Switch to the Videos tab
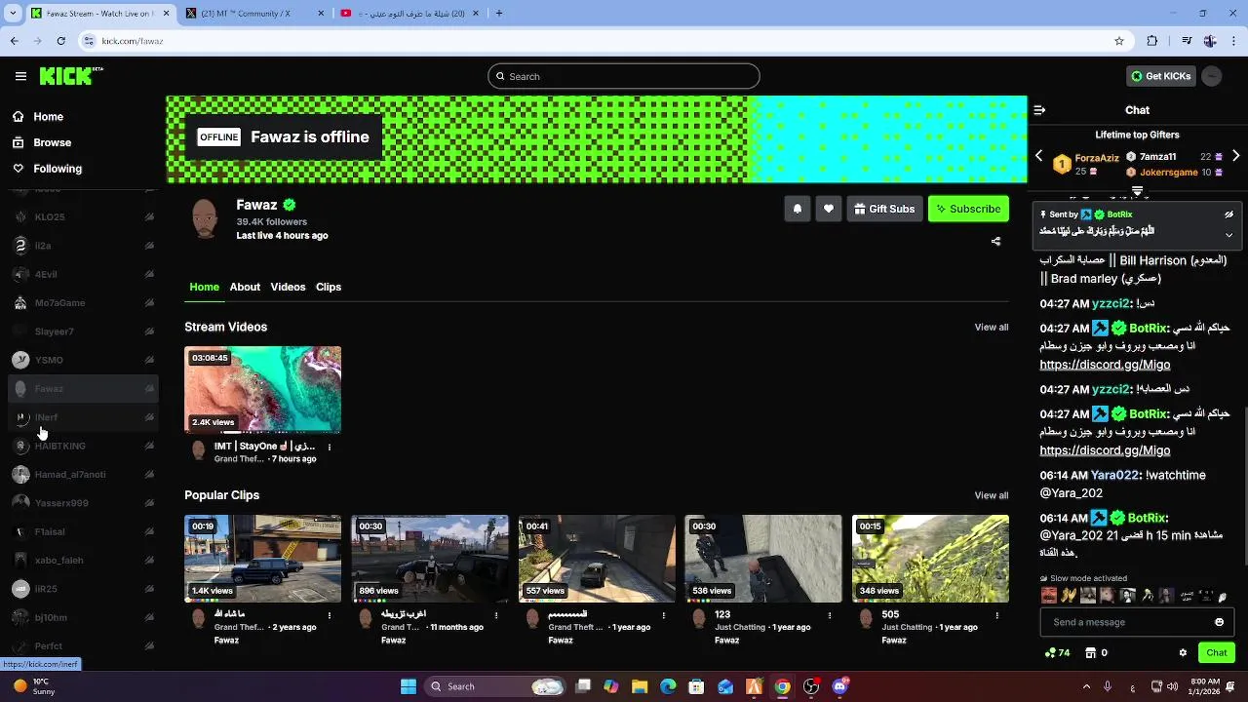 (x=288, y=287)
